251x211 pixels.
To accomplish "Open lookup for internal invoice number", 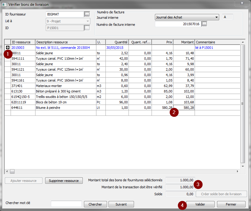I will click(x=204, y=24).
